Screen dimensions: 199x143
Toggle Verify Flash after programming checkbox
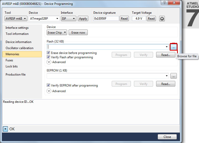(48, 57)
